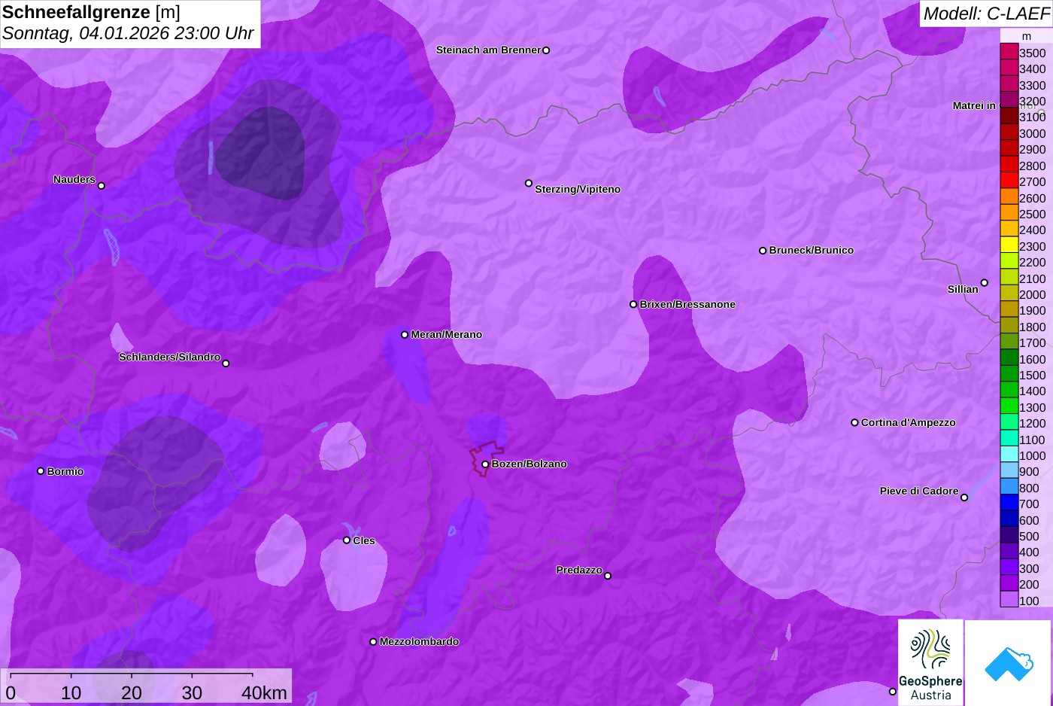Click the Modell: C-LAEF label
The width and height of the screenshot is (1053, 706).
click(x=986, y=14)
